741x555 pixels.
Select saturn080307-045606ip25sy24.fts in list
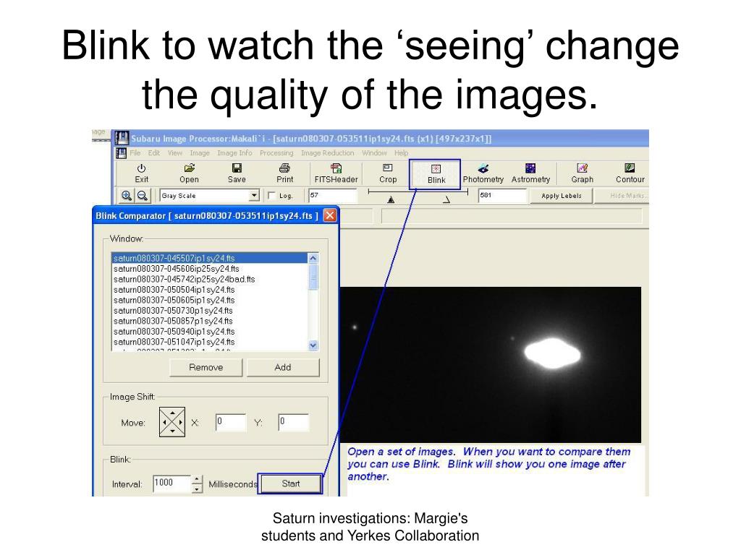210,269
